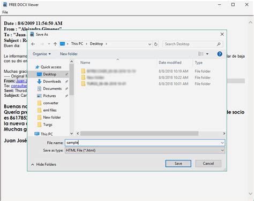254x201 pixels.
Task: Open New folder in navigation pane
Action: click(52, 117)
